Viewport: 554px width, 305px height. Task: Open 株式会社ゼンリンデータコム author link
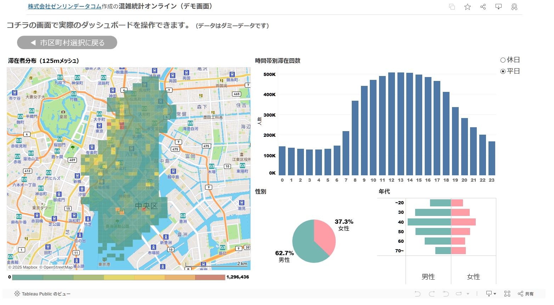[64, 6]
